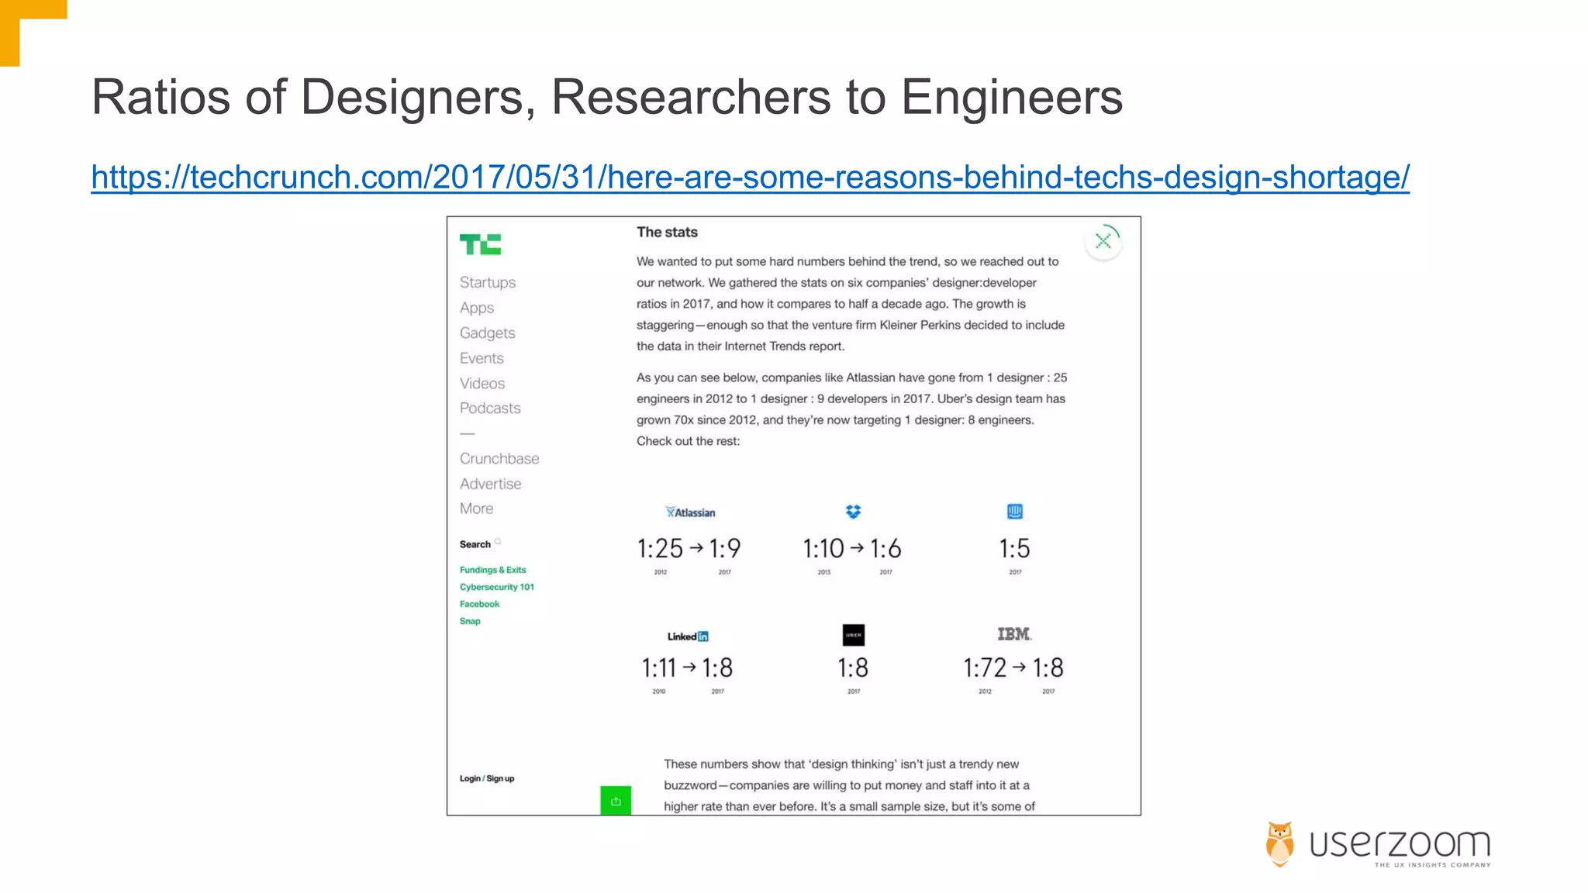The height and width of the screenshot is (893, 1588).
Task: Click the LinkedIn logo
Action: pyautogui.click(x=688, y=636)
